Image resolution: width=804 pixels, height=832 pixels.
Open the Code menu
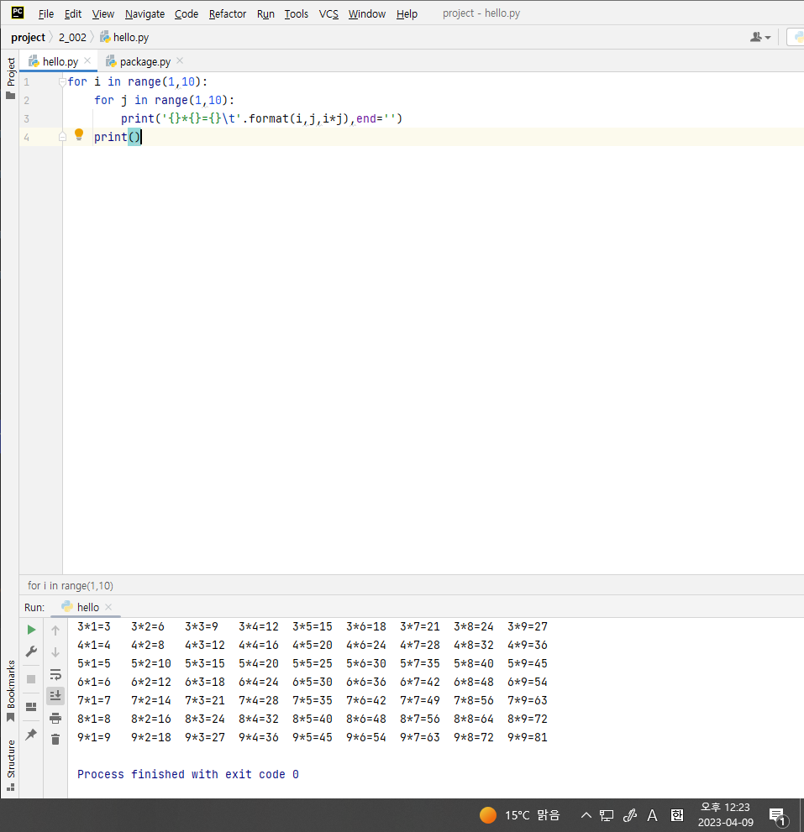[x=187, y=13]
